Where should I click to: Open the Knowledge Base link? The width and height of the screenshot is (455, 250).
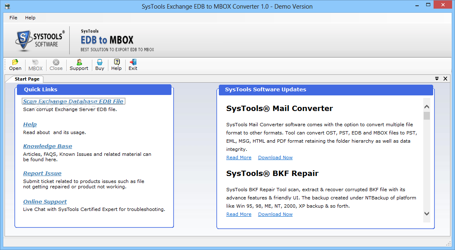click(47, 146)
